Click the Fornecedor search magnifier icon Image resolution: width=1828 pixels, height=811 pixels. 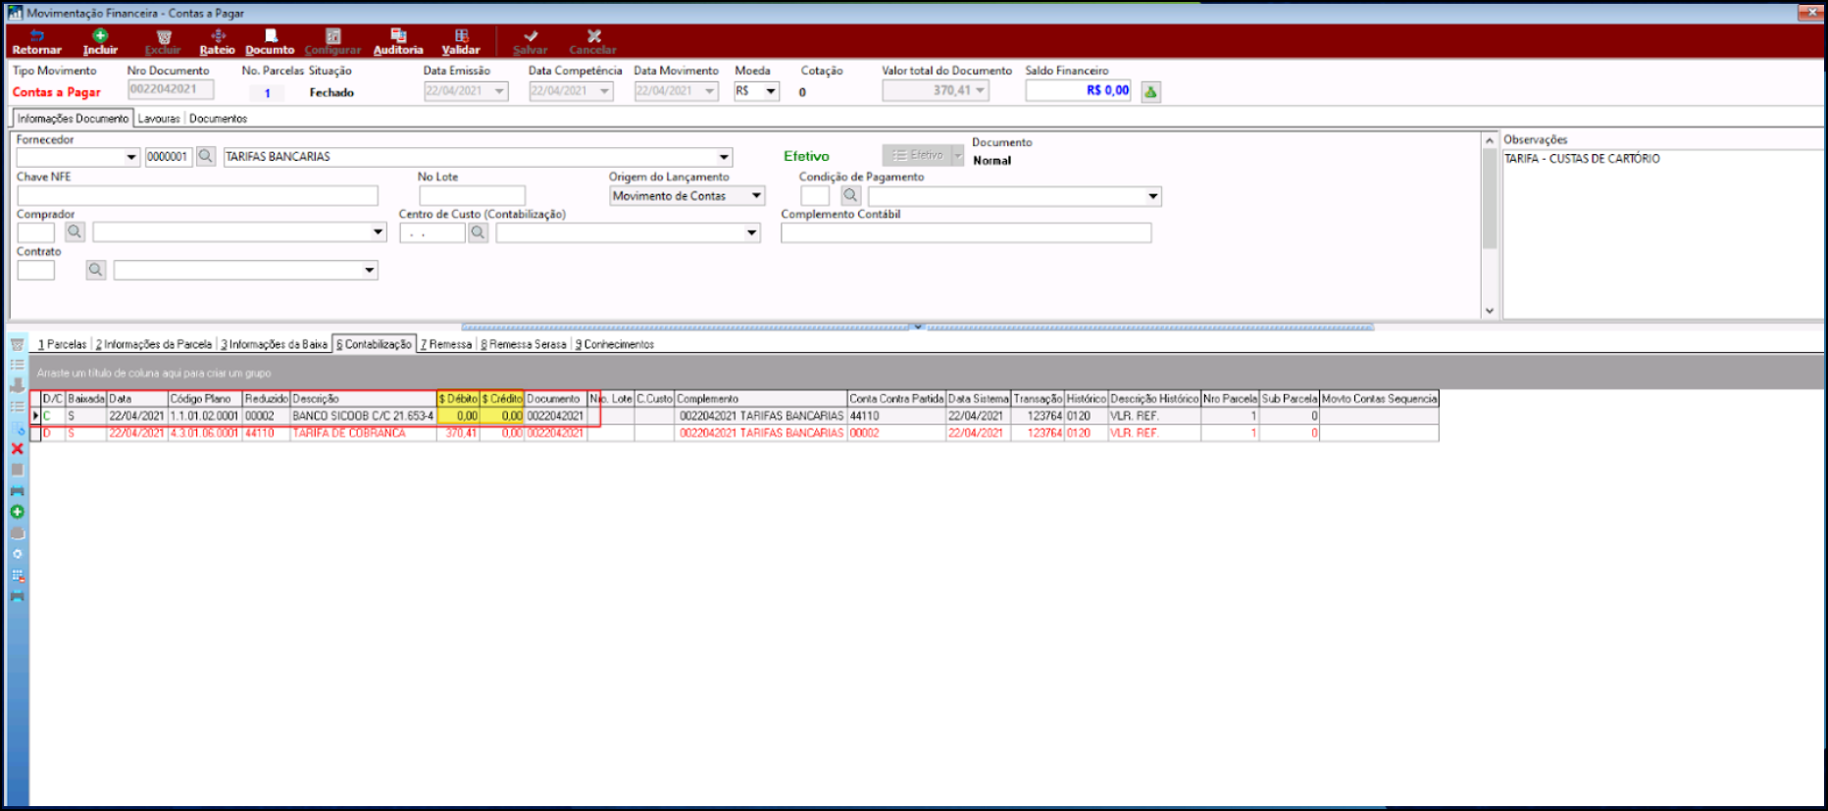click(206, 156)
